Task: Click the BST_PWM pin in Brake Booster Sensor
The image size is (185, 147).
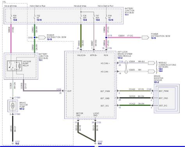Action: click(x=164, y=91)
